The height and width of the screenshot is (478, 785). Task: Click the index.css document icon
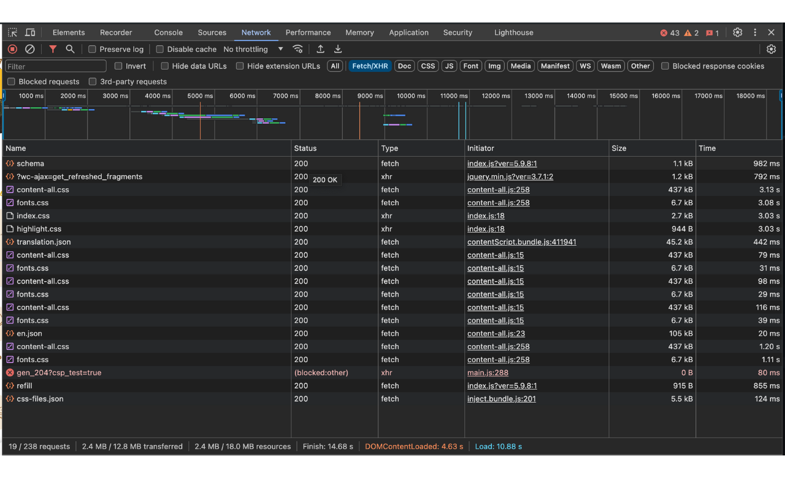pos(10,216)
